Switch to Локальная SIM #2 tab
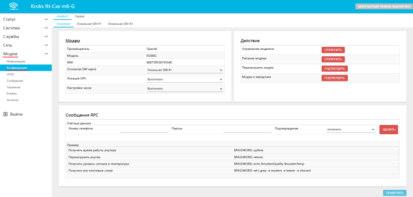Image resolution: width=413 pixels, height=197 pixels. pyautogui.click(x=120, y=23)
